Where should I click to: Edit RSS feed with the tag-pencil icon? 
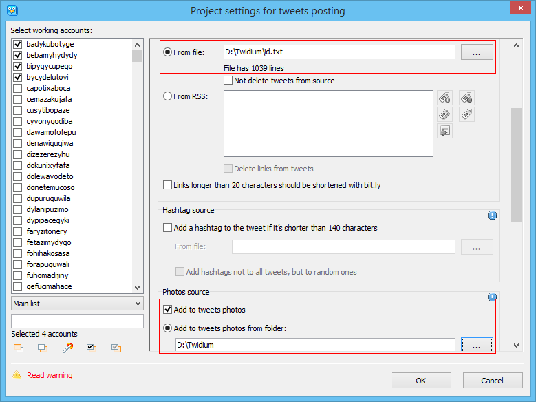coord(444,114)
